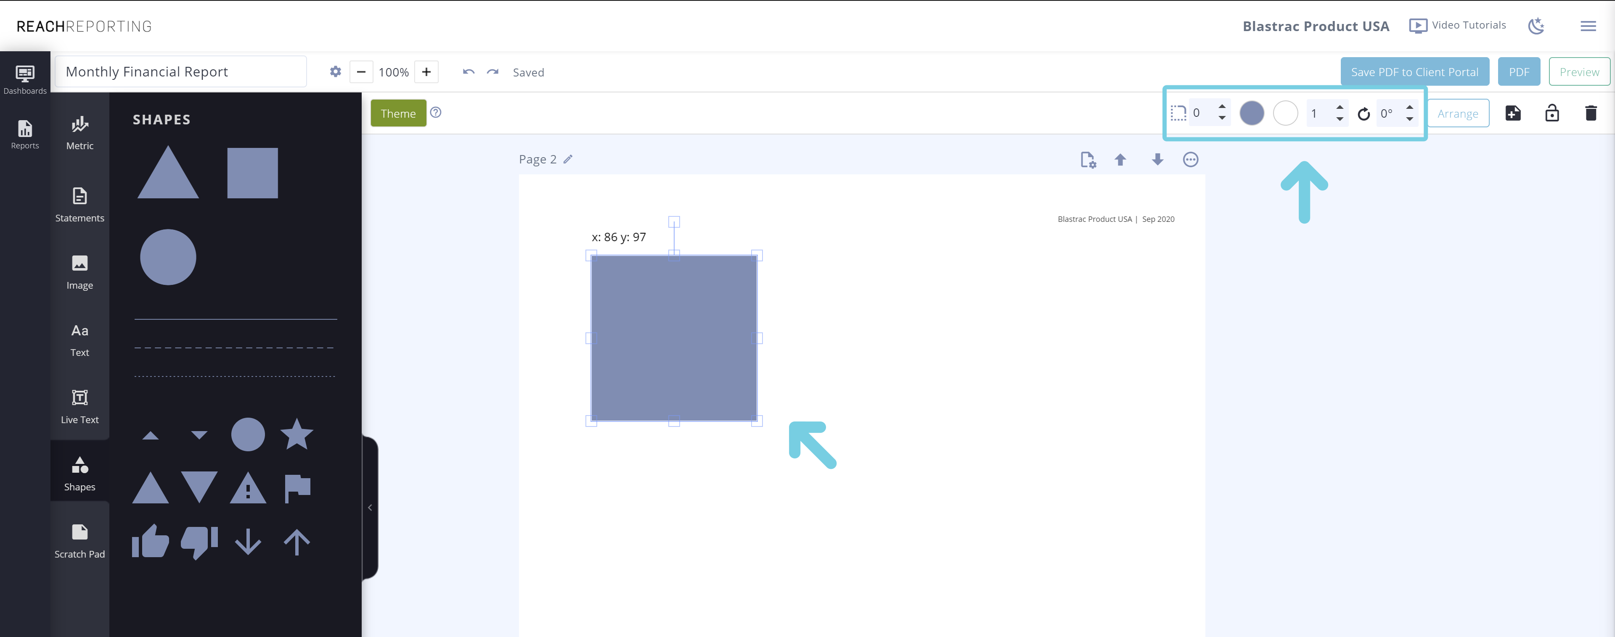Open the Live Text panel
Screen dimensions: 1615x637
[x=79, y=407]
